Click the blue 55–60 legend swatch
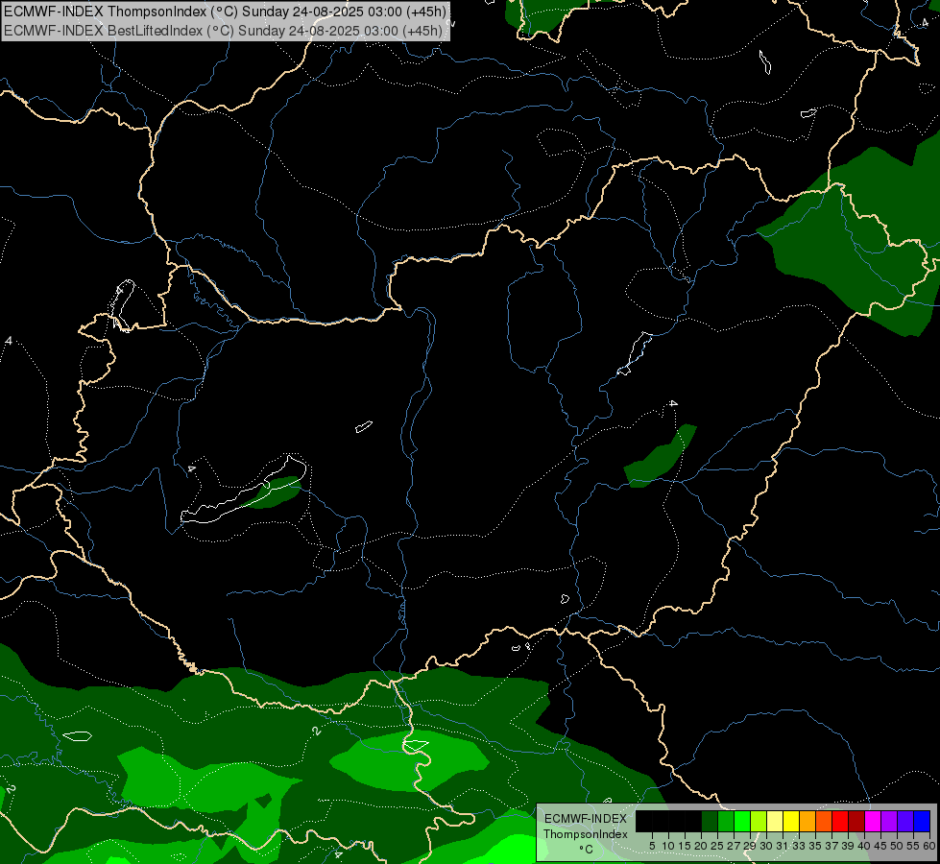Image resolution: width=940 pixels, height=864 pixels. pyautogui.click(x=922, y=821)
